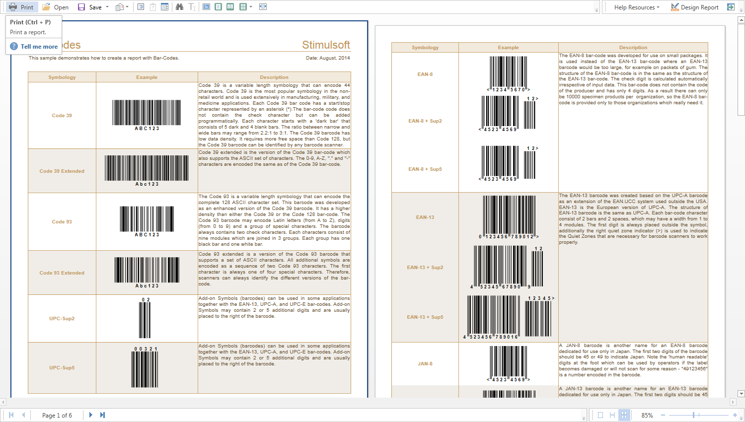Click the Exit arrow icon at top right

coord(731,7)
